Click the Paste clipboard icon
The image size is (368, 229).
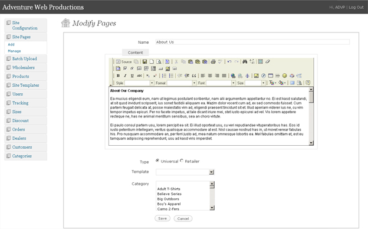(190, 61)
